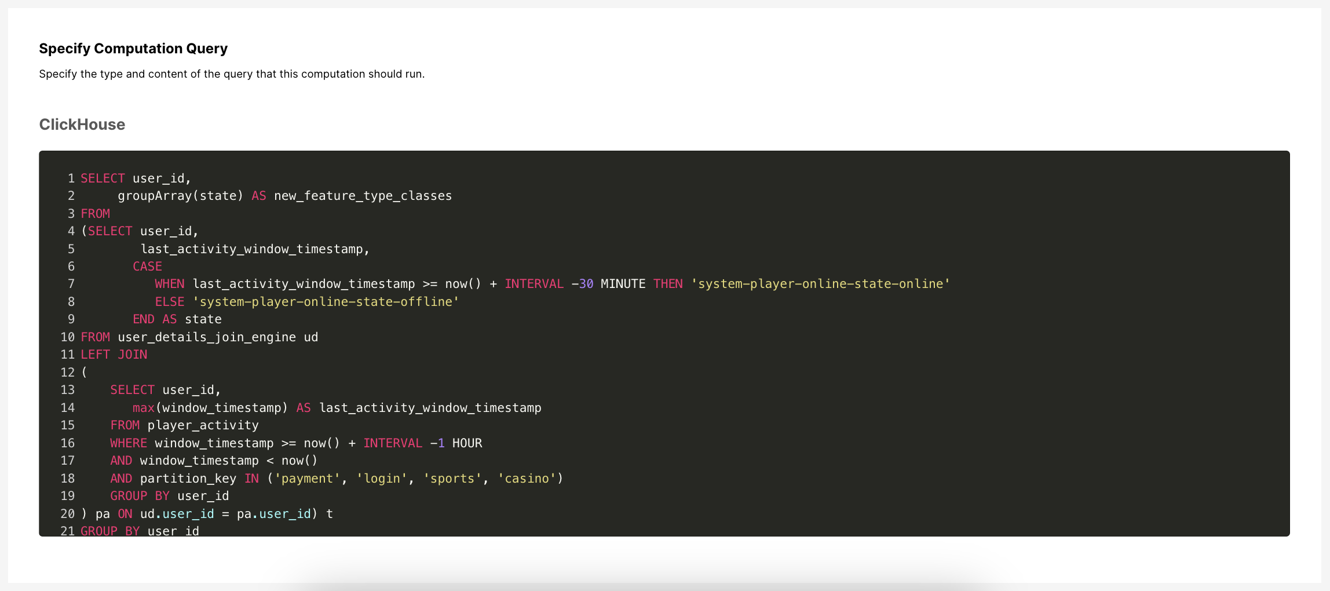
Task: Click pa.user_id in the join condition
Action: click(x=273, y=514)
